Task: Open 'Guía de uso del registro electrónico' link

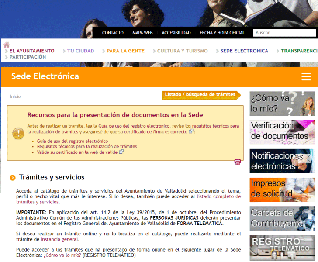Action: 72,141
